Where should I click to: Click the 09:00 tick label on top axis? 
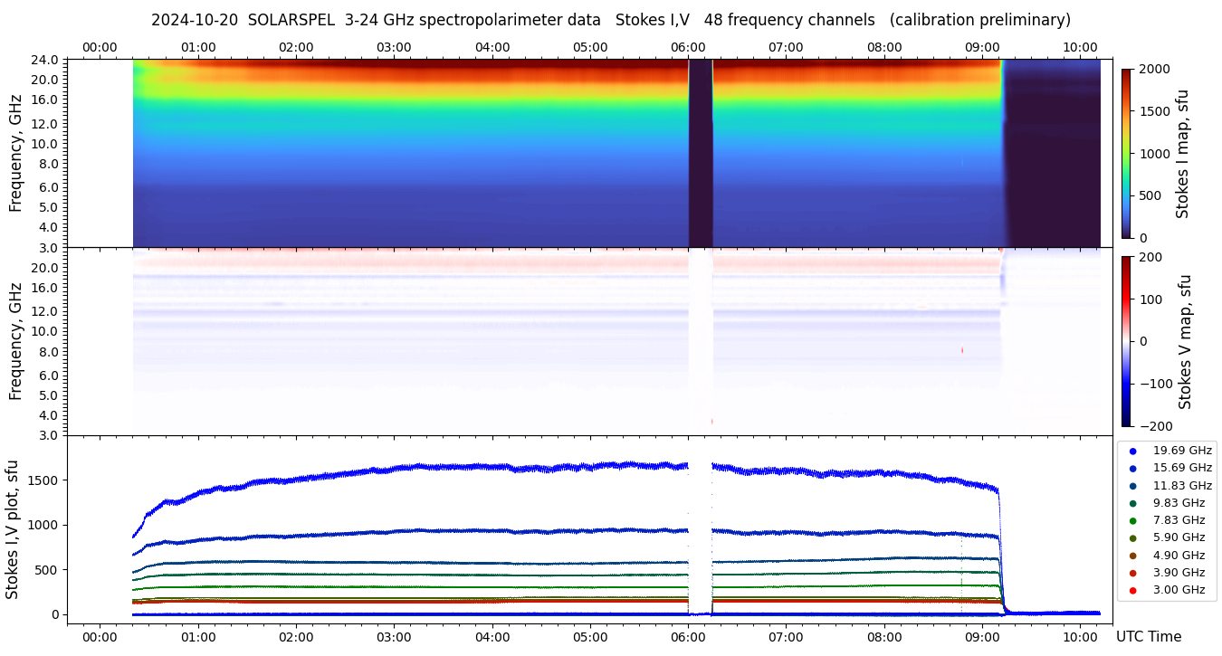click(982, 47)
